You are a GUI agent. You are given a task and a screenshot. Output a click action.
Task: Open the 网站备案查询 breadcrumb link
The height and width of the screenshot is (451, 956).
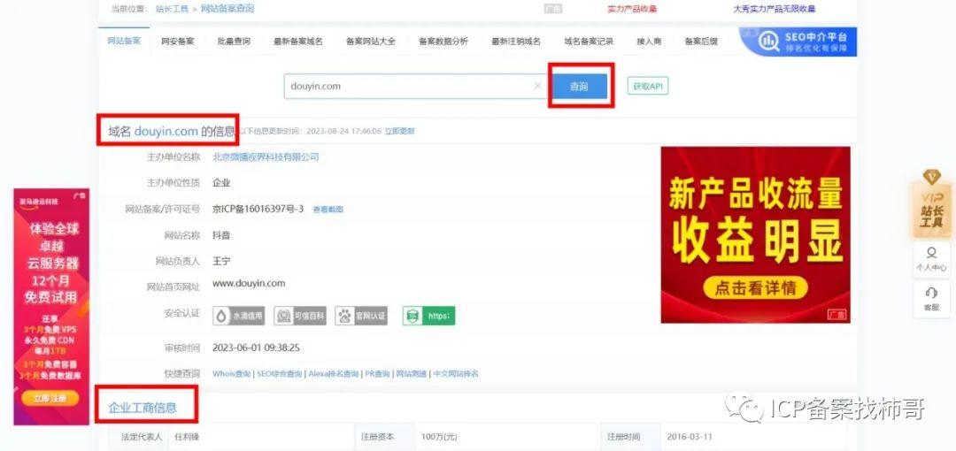227,9
